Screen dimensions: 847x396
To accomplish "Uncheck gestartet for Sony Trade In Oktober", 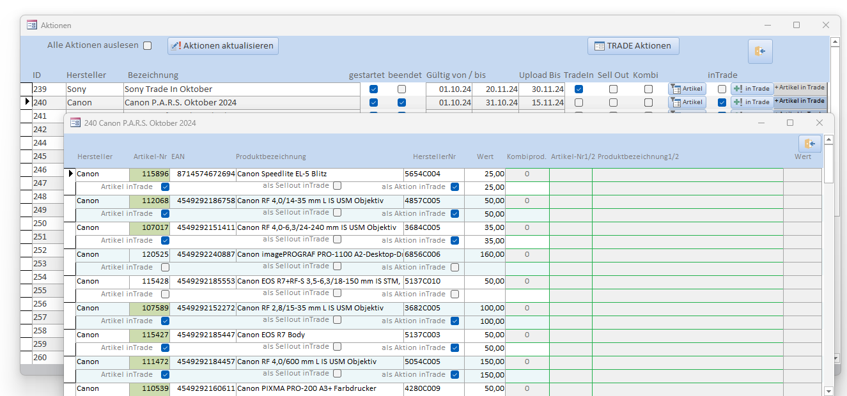I will coord(374,89).
